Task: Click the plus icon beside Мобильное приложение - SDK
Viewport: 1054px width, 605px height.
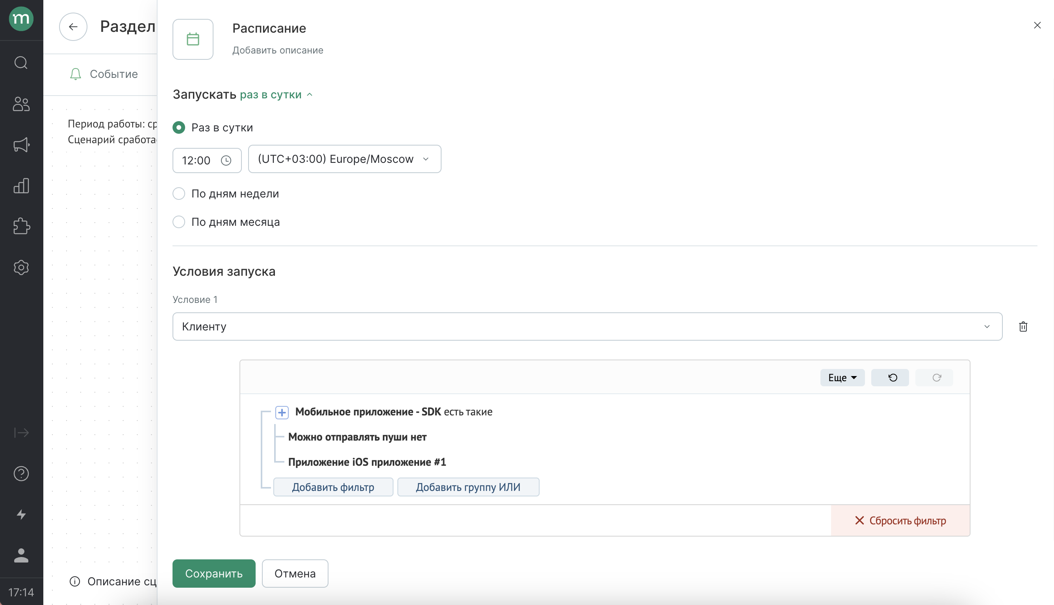Action: 282,412
